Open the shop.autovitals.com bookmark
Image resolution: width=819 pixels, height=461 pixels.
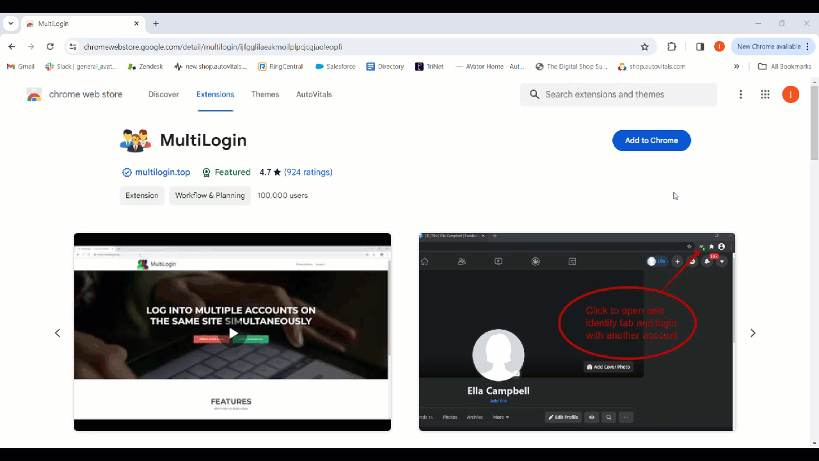[x=651, y=67]
